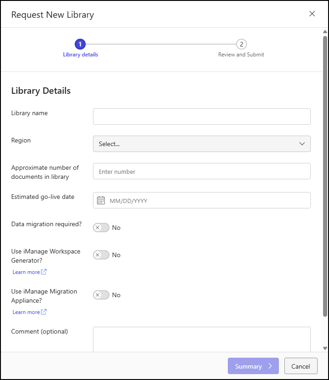The width and height of the screenshot is (329, 380).
Task: Open the calendar date picker icon
Action: coord(102,200)
